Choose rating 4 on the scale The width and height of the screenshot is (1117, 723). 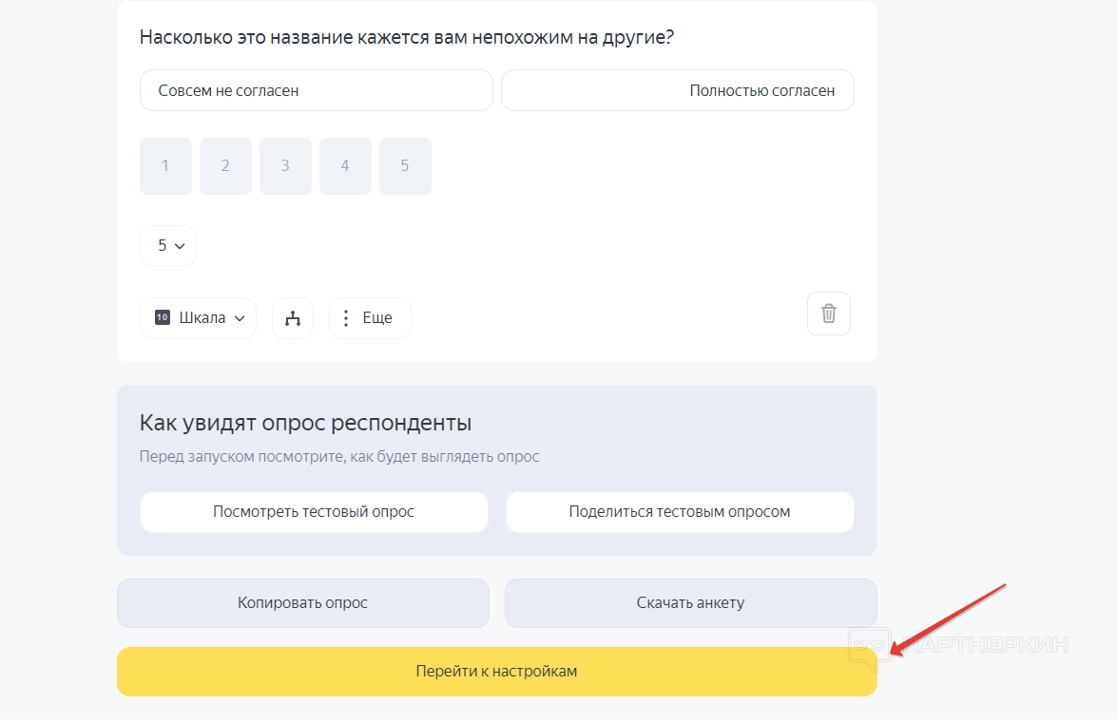tap(345, 166)
